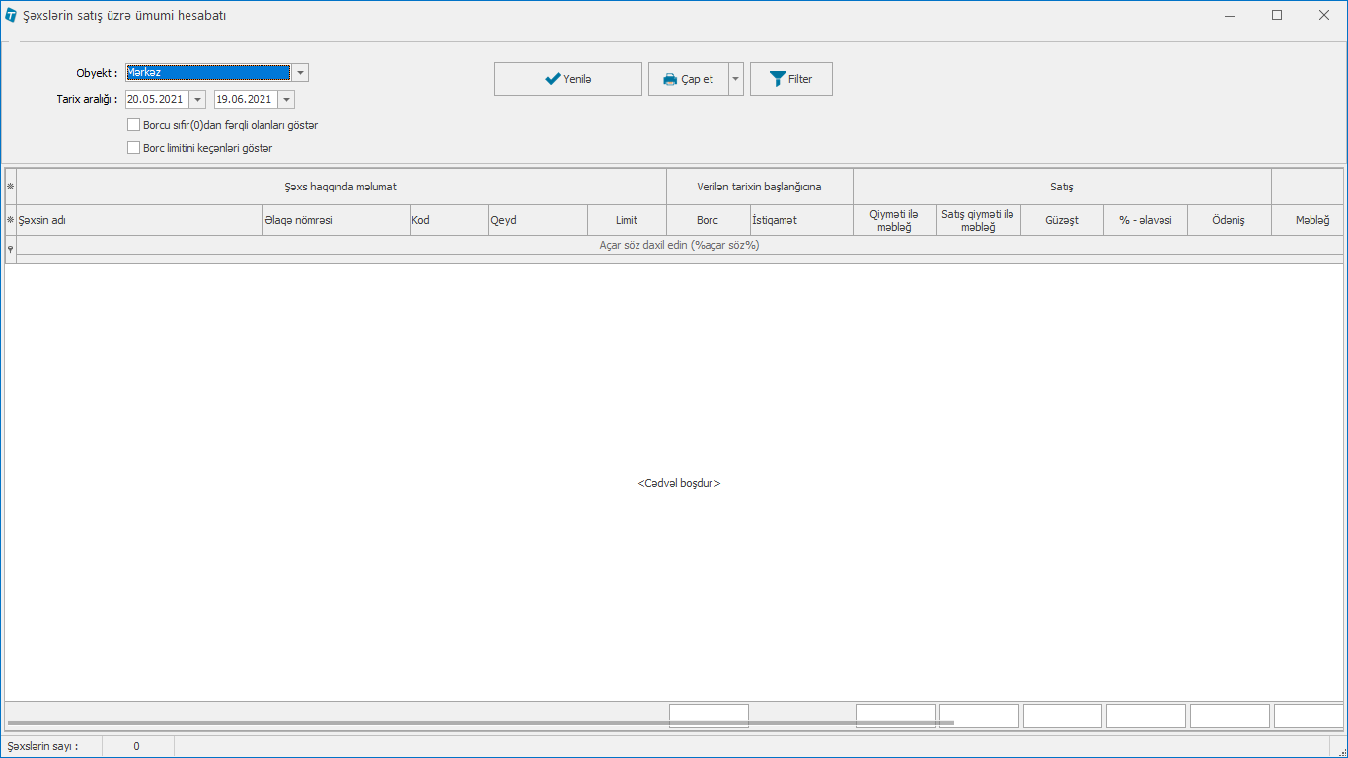Viewport: 1348px width, 758px height.
Task: Click the application icon in title bar
Action: (11, 15)
